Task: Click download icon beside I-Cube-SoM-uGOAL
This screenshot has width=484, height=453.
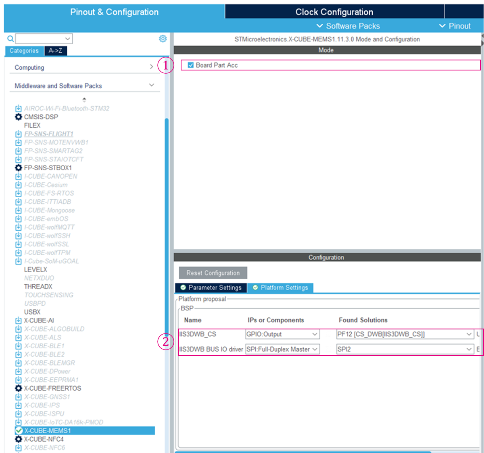Action: point(18,261)
